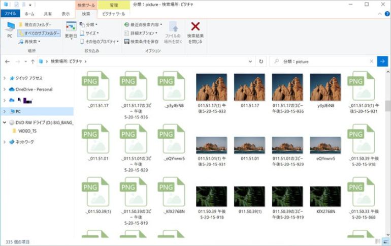Image resolution: width=391 pixels, height=246 pixels.
Task: Click the PC location icon in ribbon
Action: click(10, 29)
